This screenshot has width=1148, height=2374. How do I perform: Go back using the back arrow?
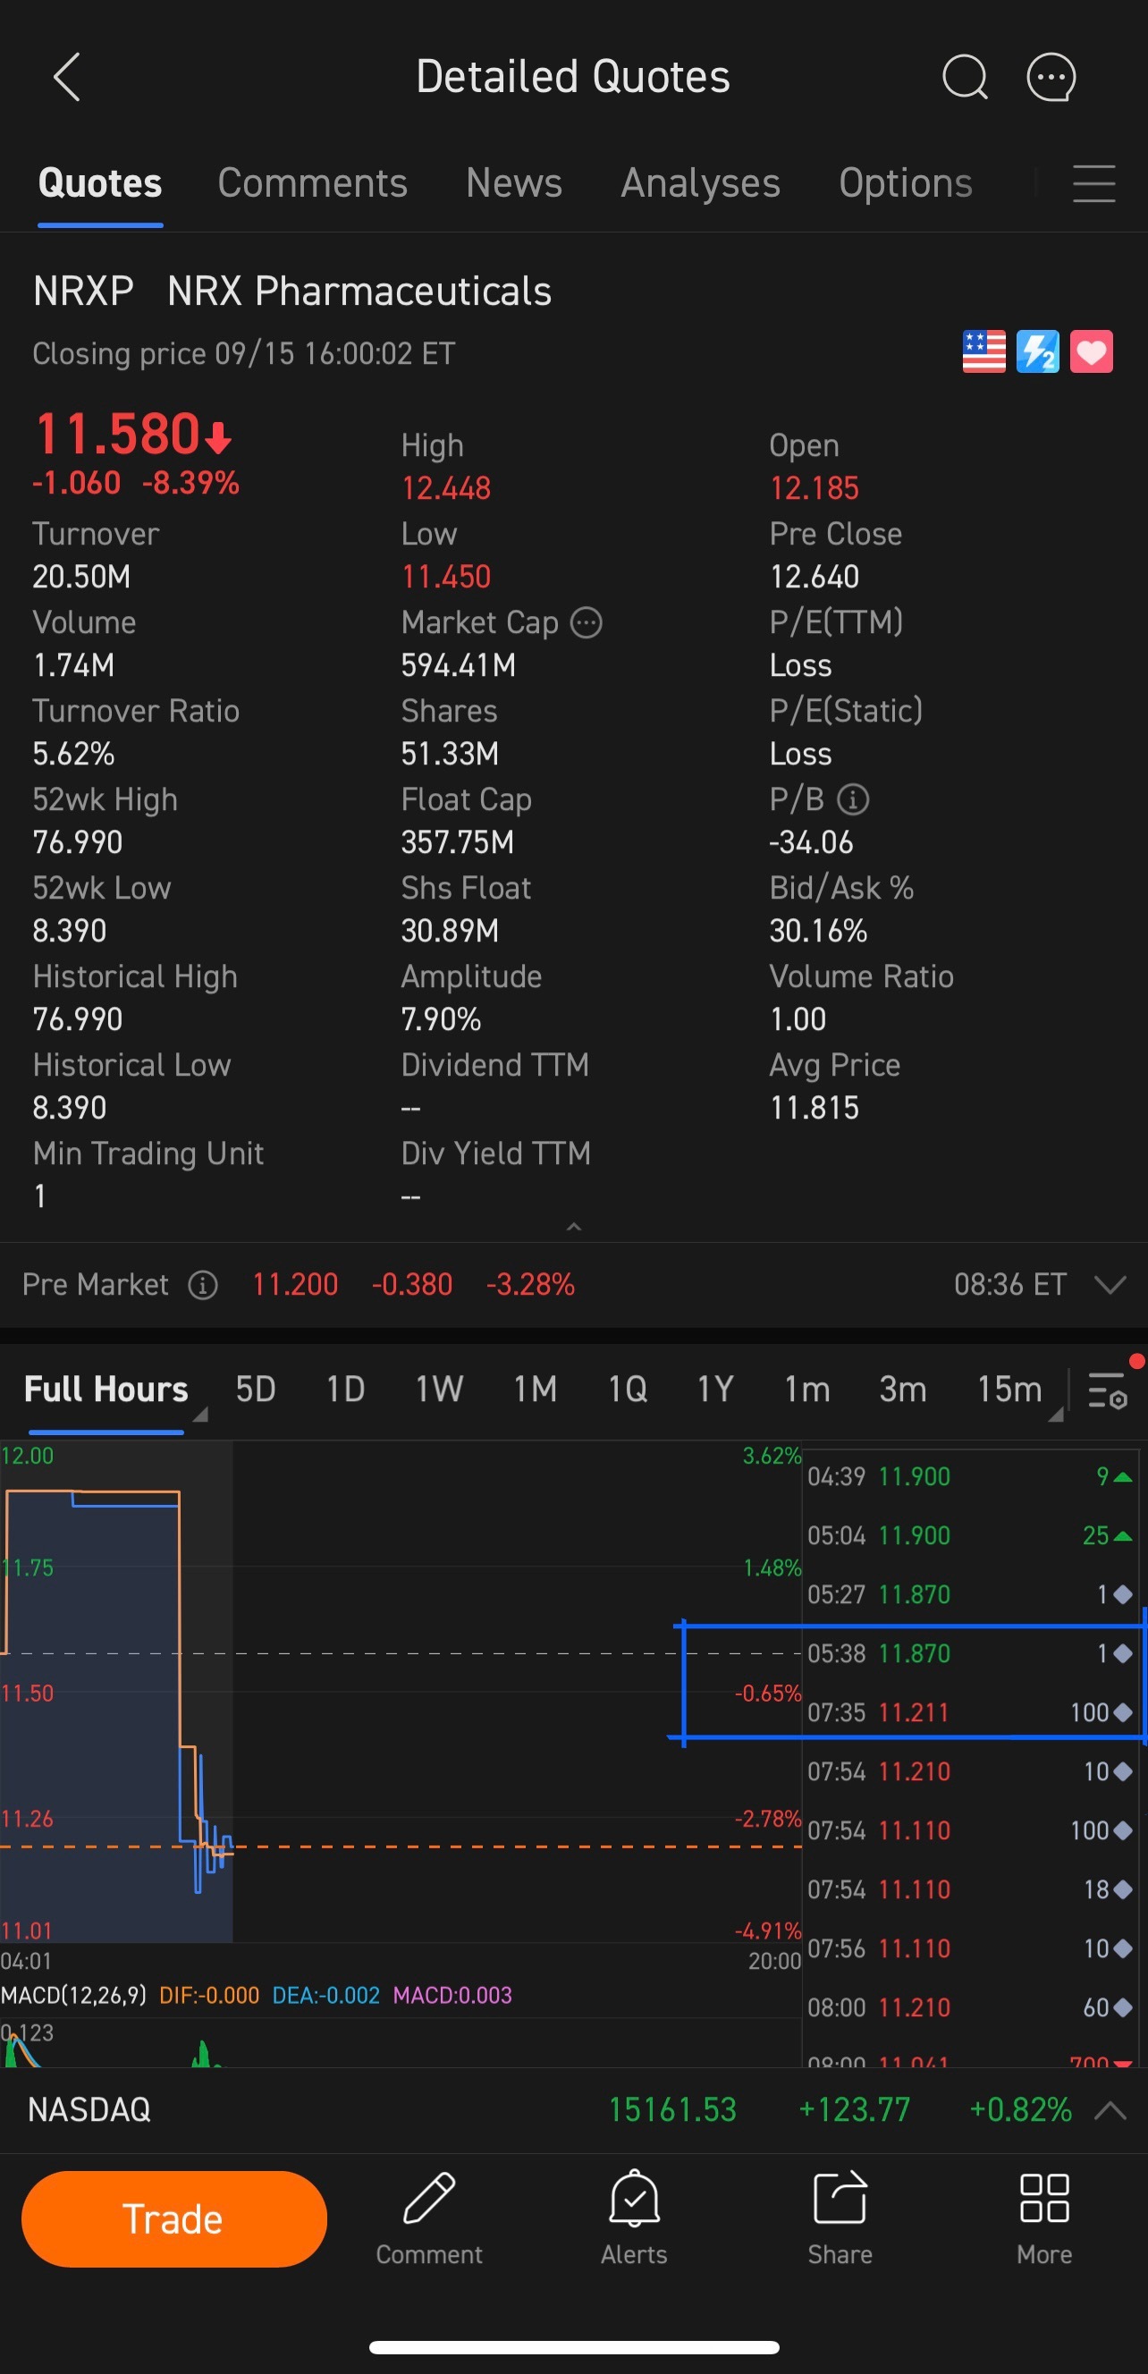point(67,77)
